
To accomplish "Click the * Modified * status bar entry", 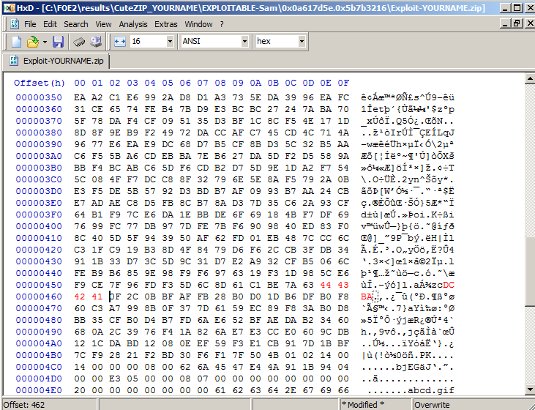I will coord(363,405).
